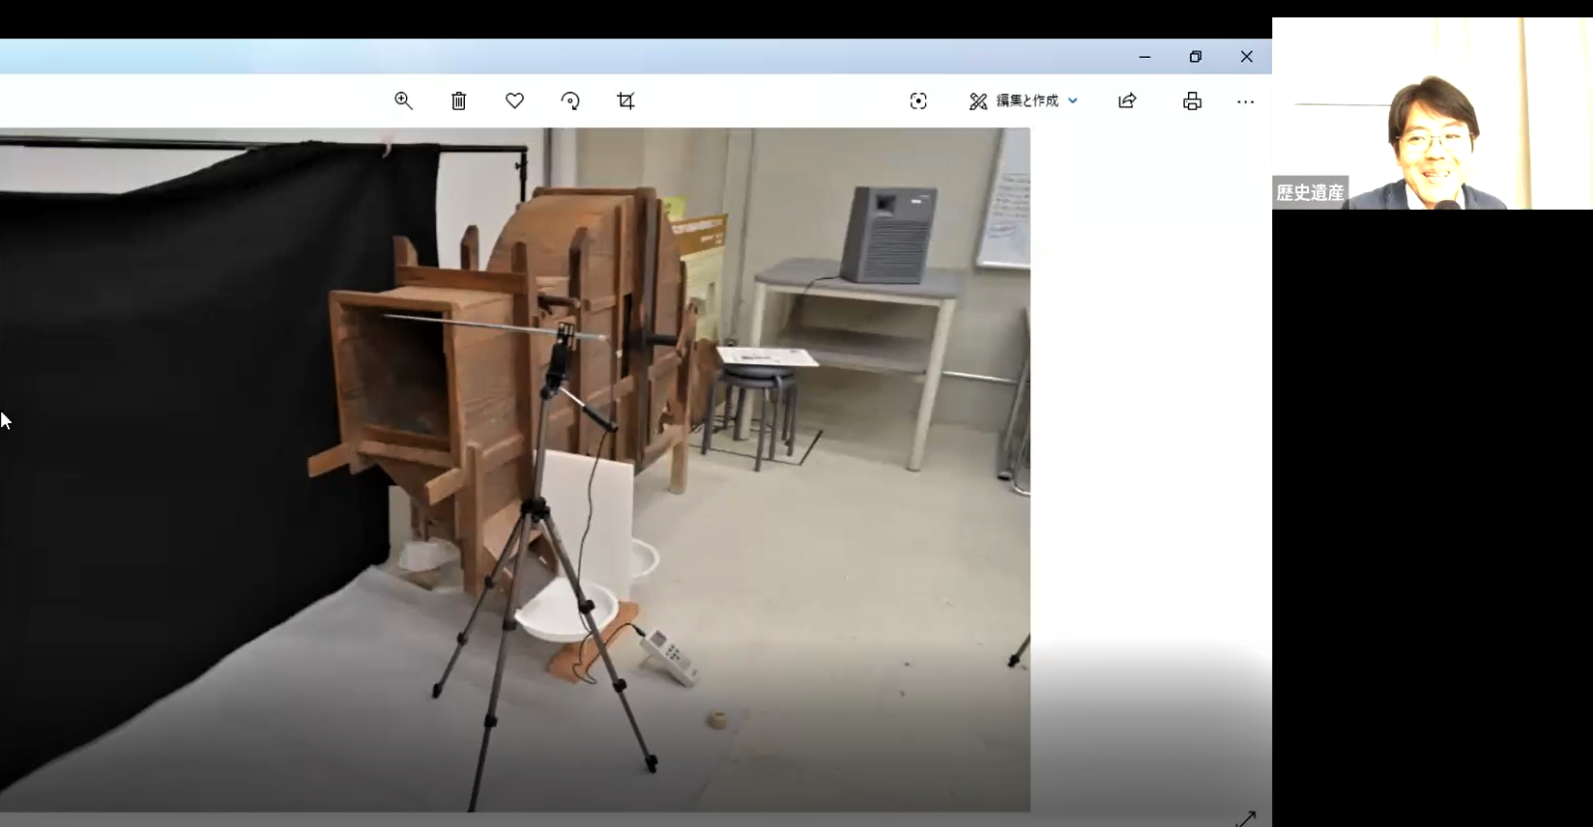Click the zoom magnifier icon
Viewport: 1593px width, 827px height.
pyautogui.click(x=403, y=101)
